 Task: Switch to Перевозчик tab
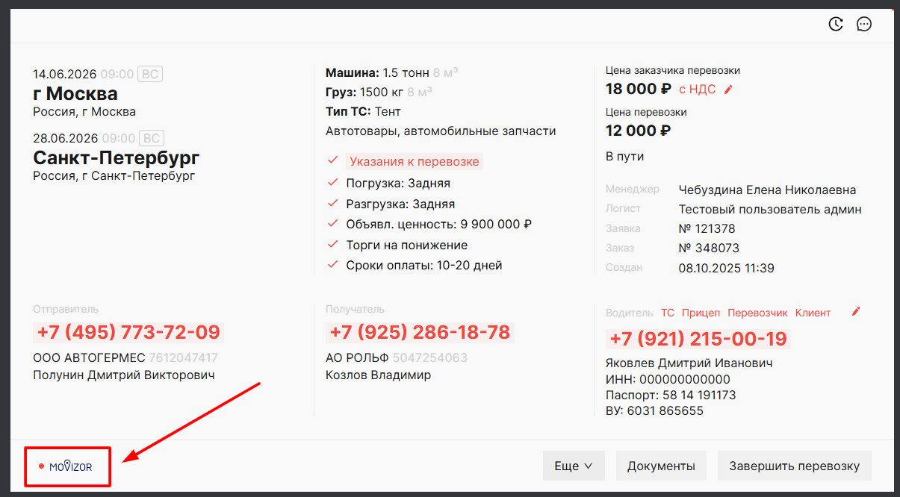pos(757,313)
